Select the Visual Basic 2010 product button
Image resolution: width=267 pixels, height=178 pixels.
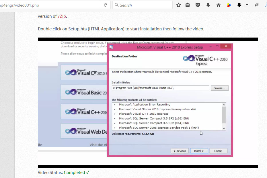click(84, 92)
